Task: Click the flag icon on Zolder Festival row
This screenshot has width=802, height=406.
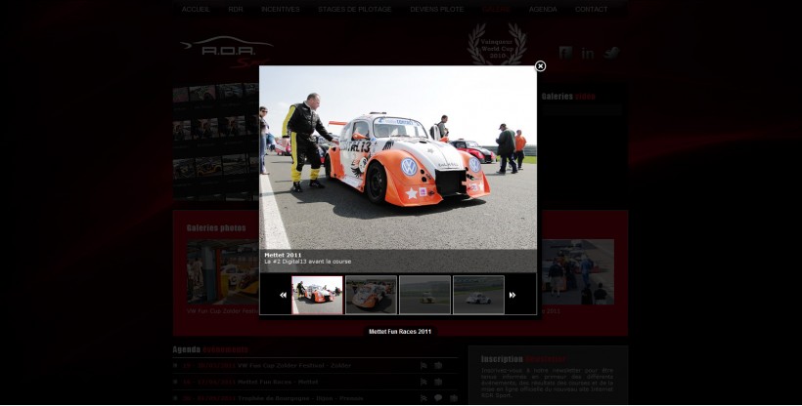Action: click(423, 366)
